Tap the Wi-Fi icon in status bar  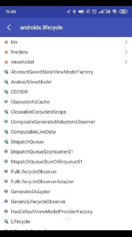(115, 12)
